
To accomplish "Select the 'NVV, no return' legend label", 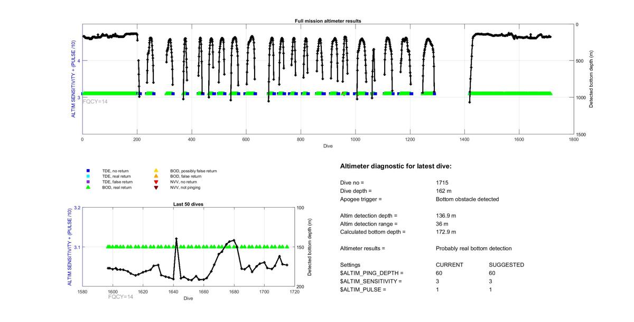I will click(183, 182).
